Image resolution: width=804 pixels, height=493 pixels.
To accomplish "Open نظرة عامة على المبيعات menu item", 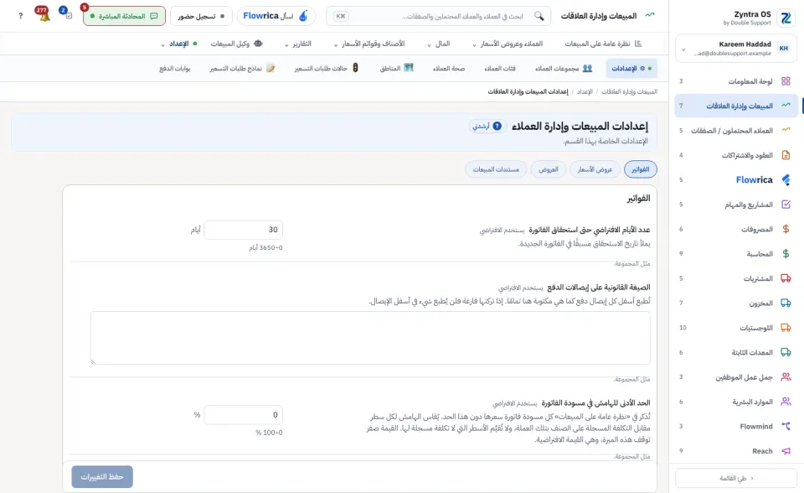I will (603, 44).
